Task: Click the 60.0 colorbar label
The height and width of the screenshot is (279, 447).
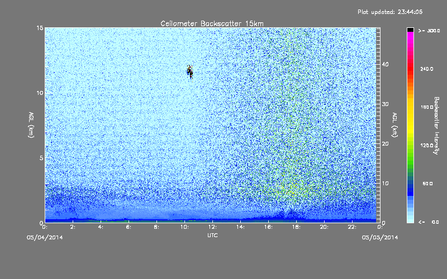Action: 427,184
